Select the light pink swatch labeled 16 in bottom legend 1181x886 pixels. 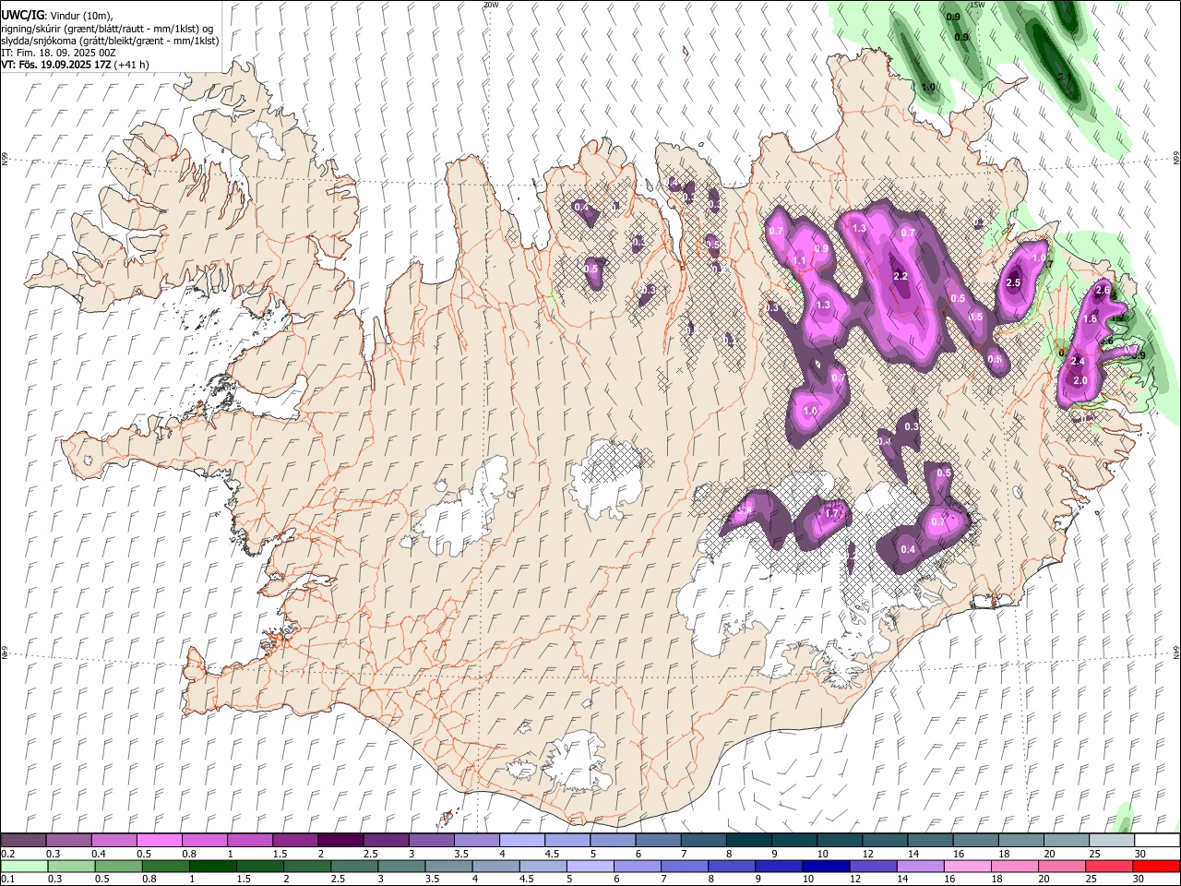tap(968, 867)
